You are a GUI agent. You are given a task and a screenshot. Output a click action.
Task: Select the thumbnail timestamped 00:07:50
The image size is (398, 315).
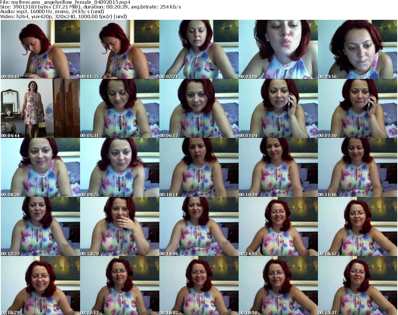click(358, 108)
